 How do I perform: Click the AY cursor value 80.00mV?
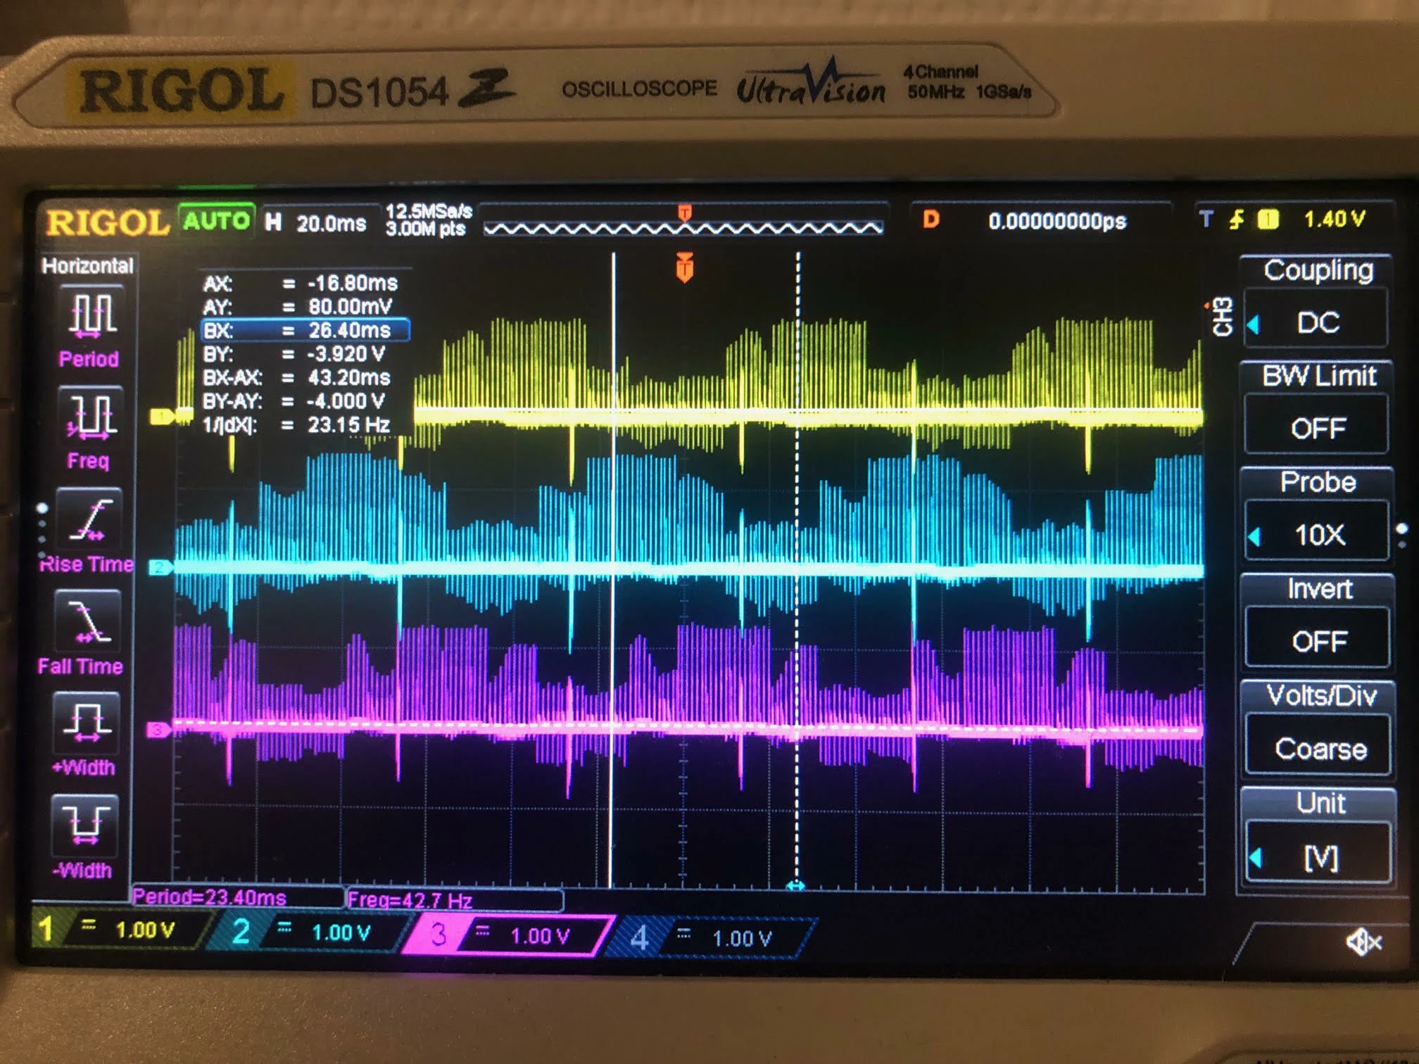(x=350, y=307)
